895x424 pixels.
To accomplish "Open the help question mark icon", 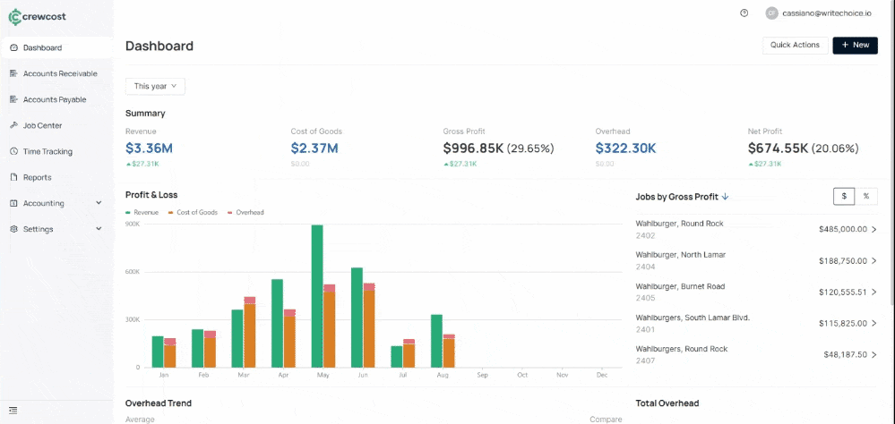I will 744,13.
